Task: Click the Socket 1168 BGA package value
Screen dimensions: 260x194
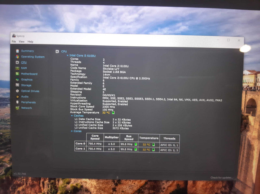Action: coord(114,72)
